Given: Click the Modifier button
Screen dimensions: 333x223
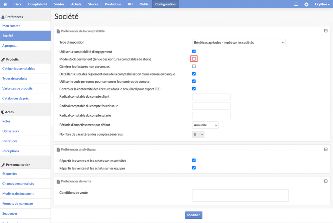Looking at the screenshot, I should 193,215.
